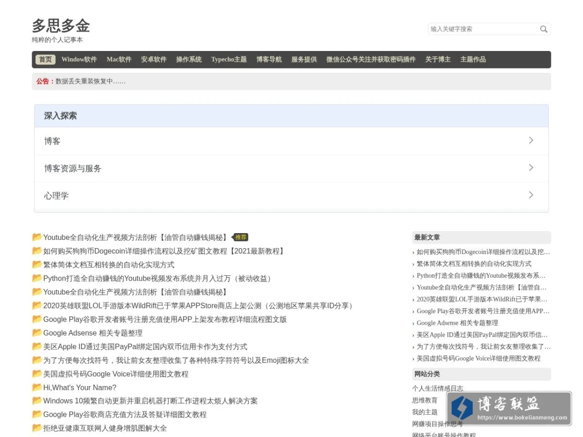Open 主题作品 navigation item
The image size is (583, 437).
click(x=473, y=59)
